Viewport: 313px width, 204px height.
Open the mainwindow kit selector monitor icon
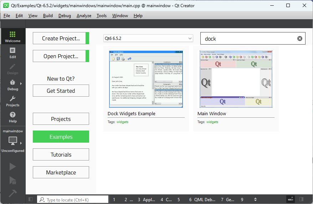coord(12,141)
